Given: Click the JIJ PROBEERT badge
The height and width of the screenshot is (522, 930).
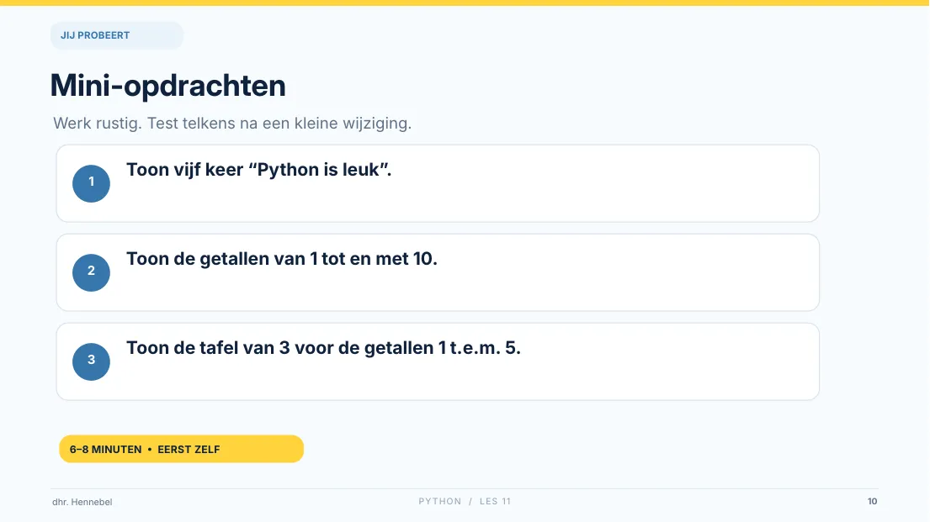Looking at the screenshot, I should coord(117,35).
